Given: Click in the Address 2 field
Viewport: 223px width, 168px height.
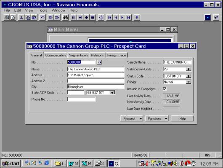Looking at the screenshot, I should pos(96,81).
